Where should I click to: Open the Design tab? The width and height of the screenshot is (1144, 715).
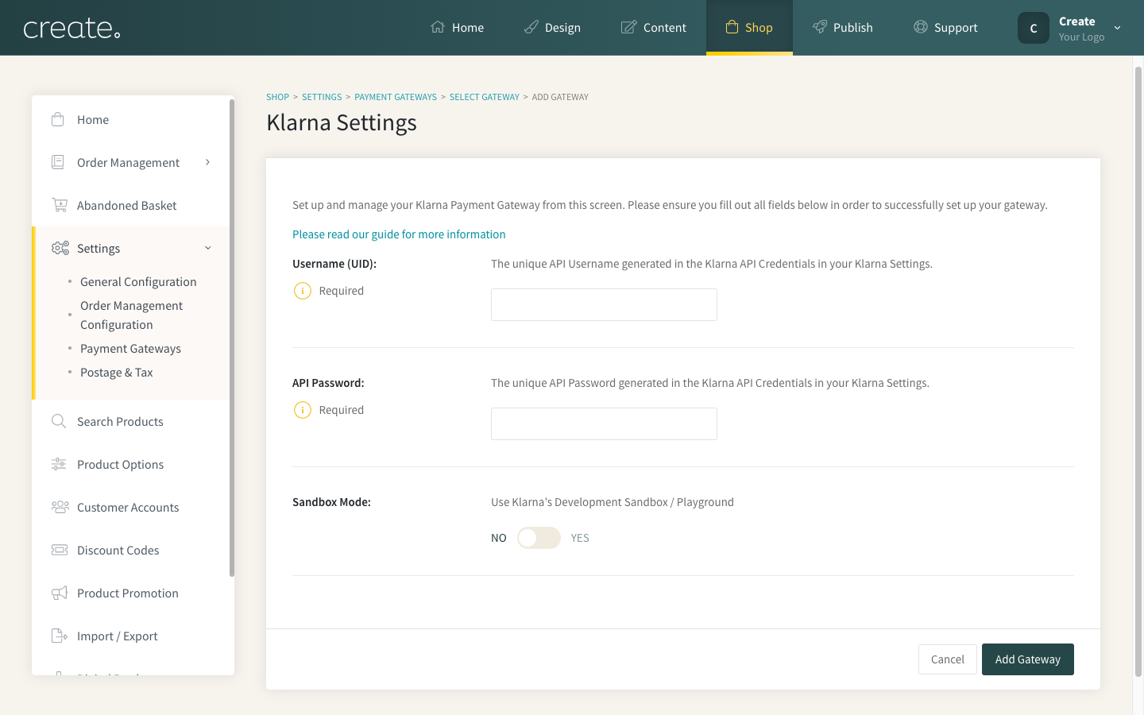[553, 27]
